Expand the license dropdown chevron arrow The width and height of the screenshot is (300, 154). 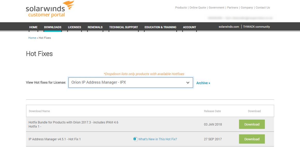pos(188,83)
